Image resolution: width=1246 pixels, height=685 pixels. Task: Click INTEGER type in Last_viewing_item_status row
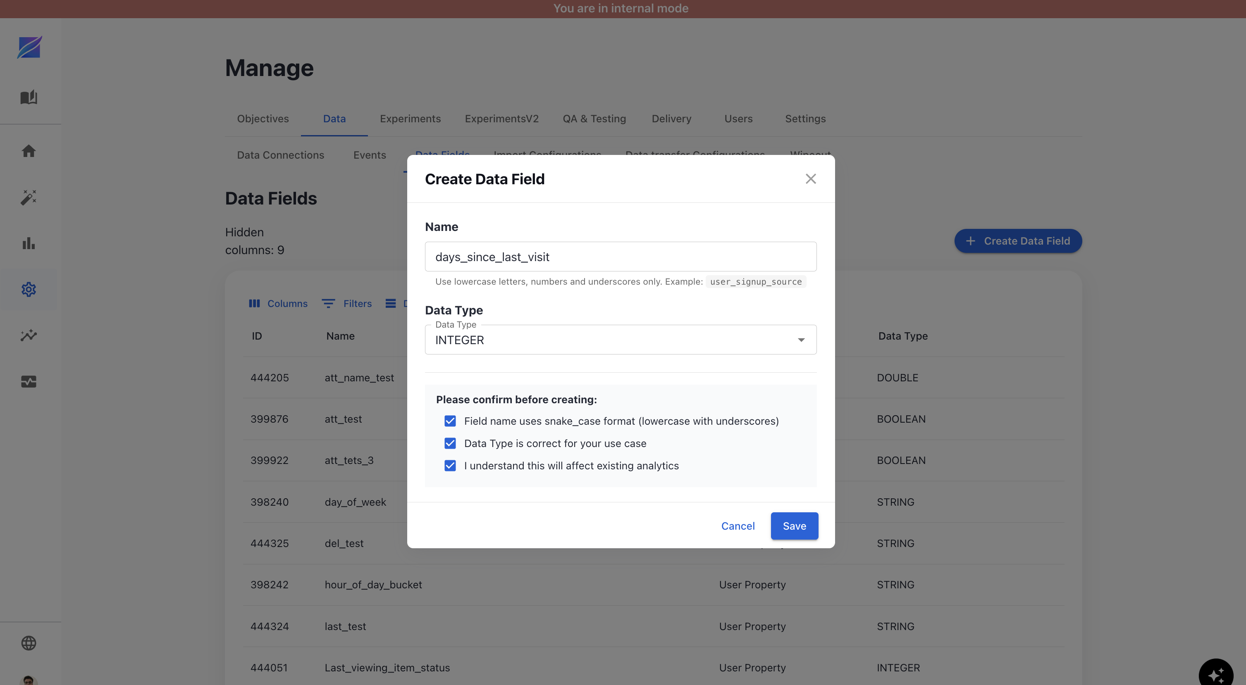898,668
